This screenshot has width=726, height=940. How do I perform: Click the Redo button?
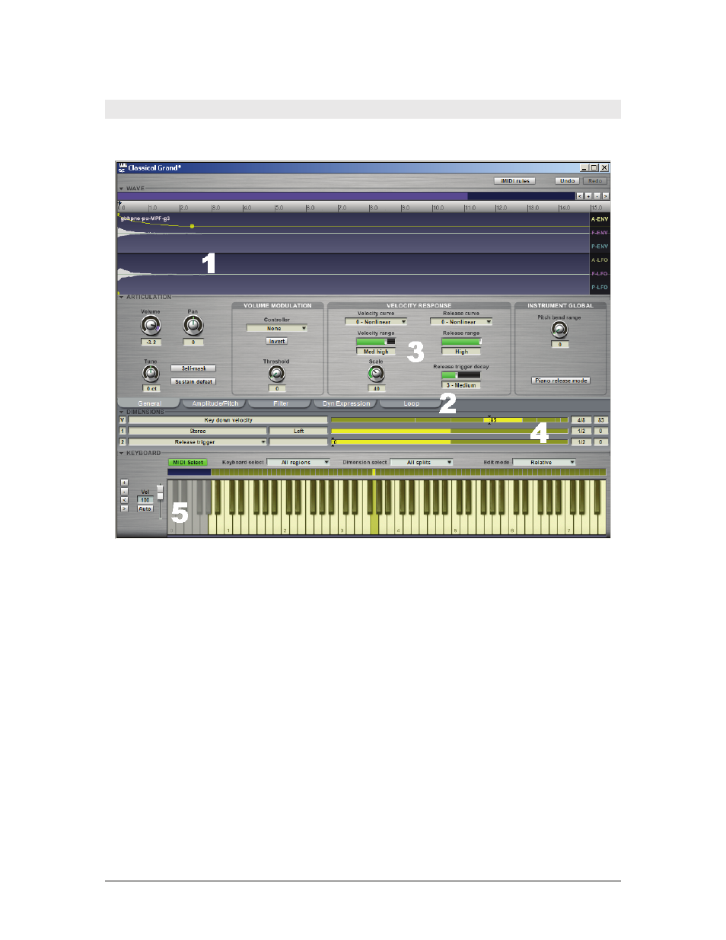(595, 181)
